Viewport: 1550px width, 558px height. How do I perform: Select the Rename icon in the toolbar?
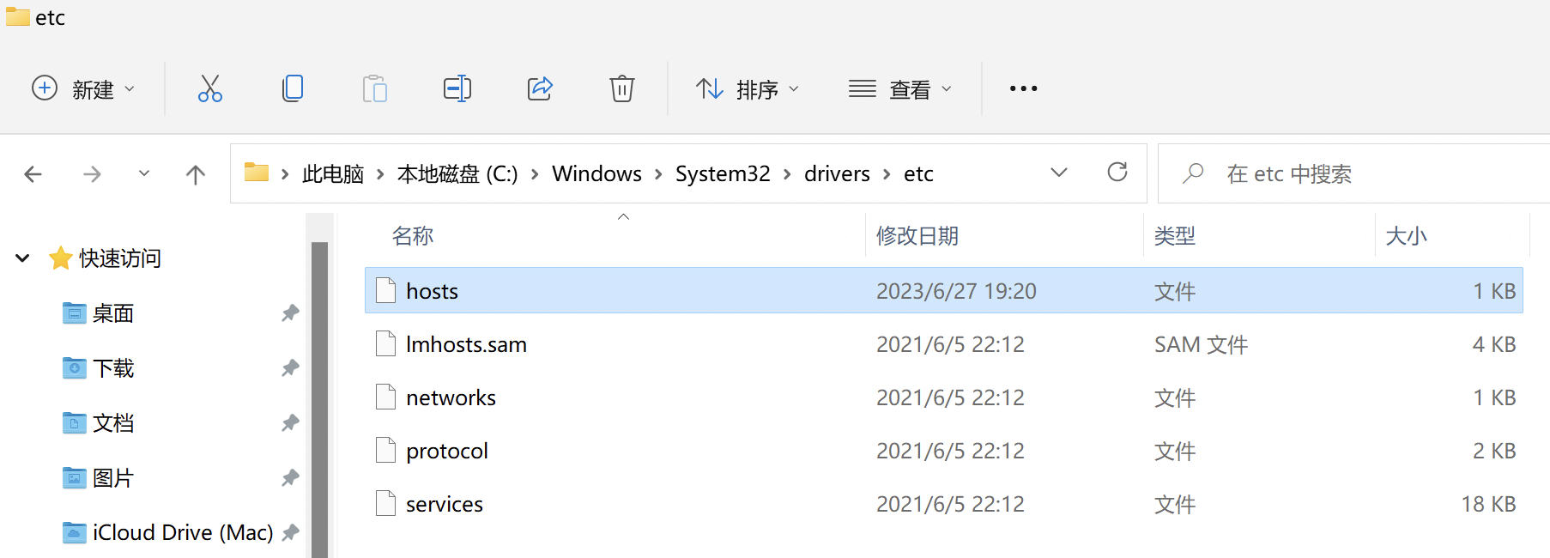click(x=457, y=88)
